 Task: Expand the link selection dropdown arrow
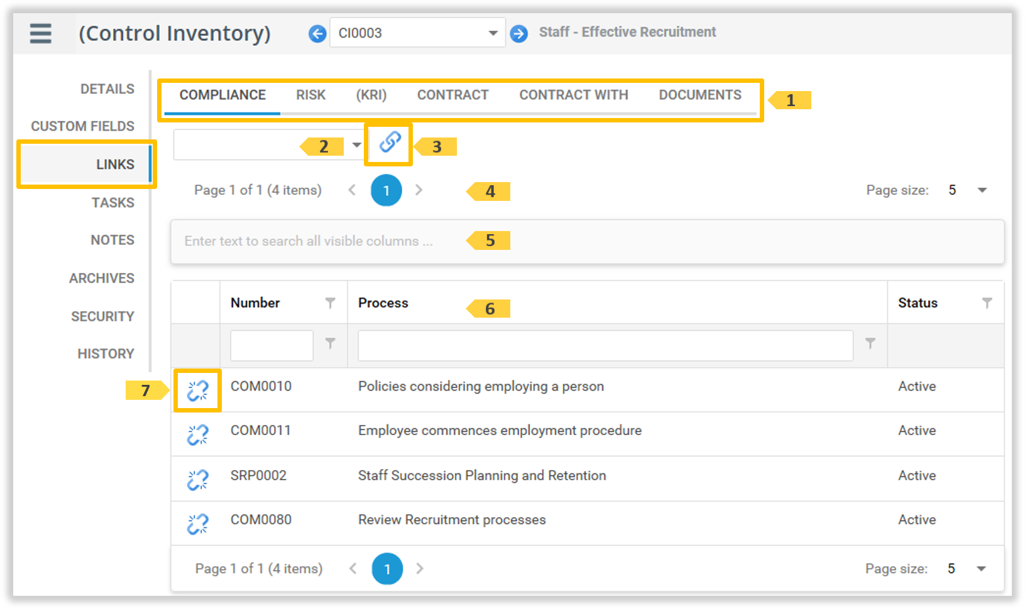point(356,145)
